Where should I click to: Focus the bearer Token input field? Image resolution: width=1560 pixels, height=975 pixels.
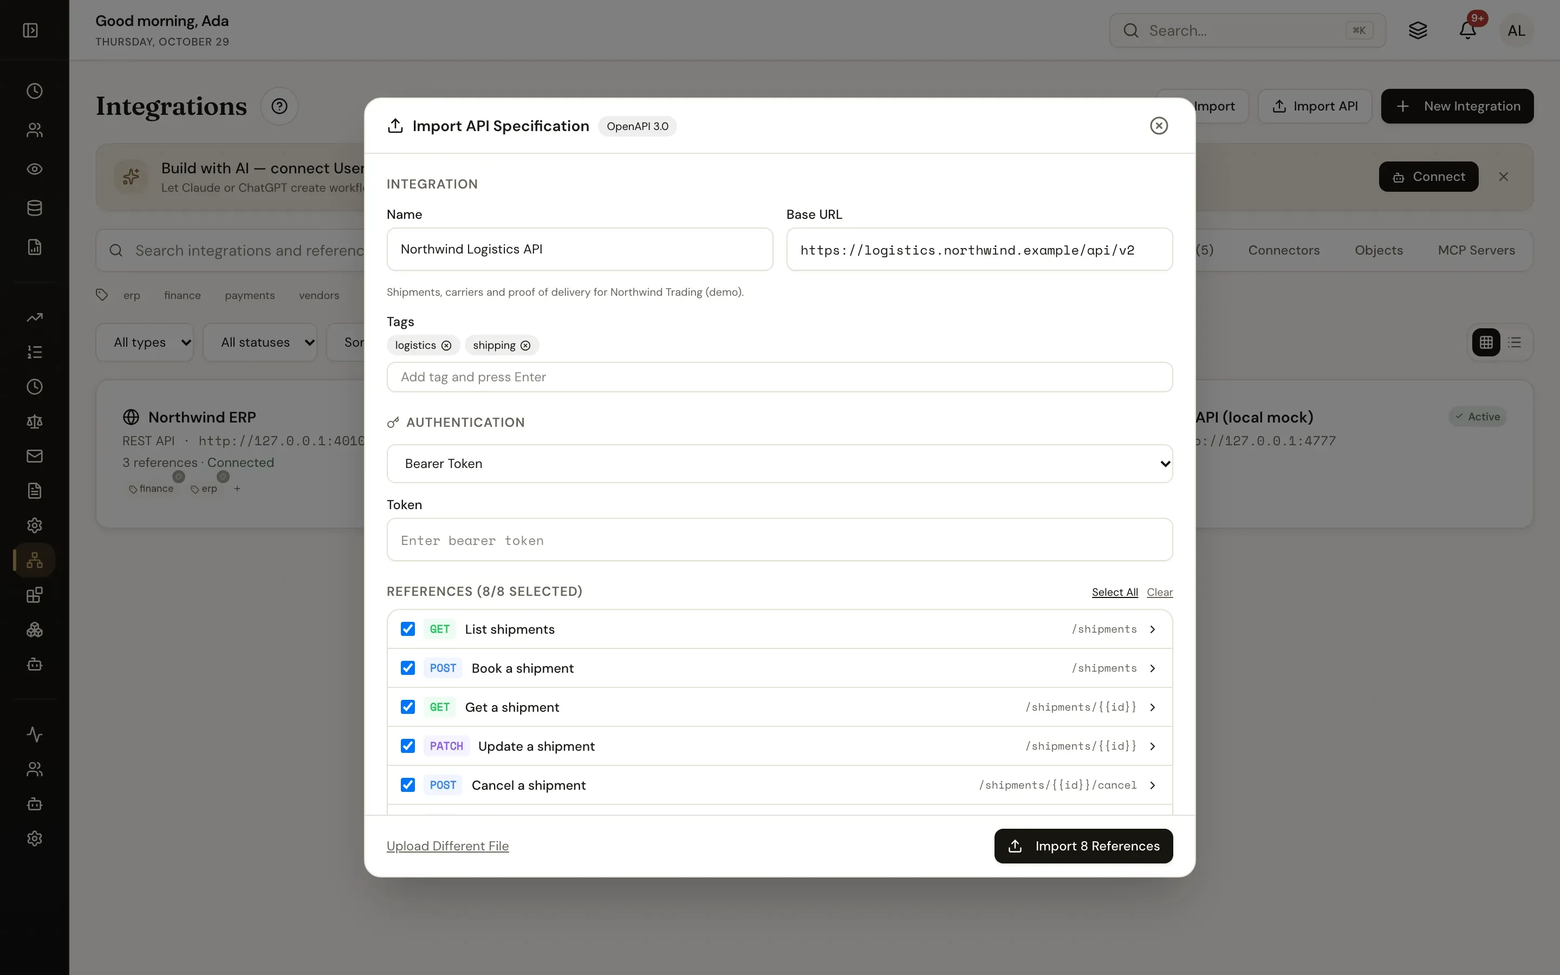(779, 539)
